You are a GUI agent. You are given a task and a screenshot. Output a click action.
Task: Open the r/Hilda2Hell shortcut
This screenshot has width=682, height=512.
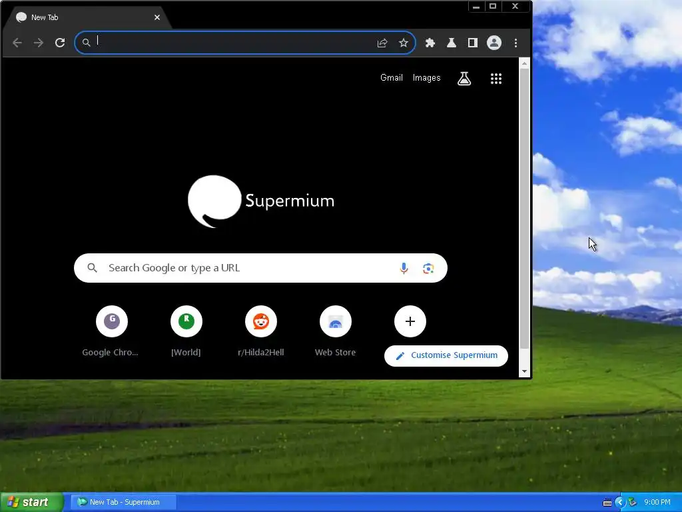pyautogui.click(x=261, y=331)
